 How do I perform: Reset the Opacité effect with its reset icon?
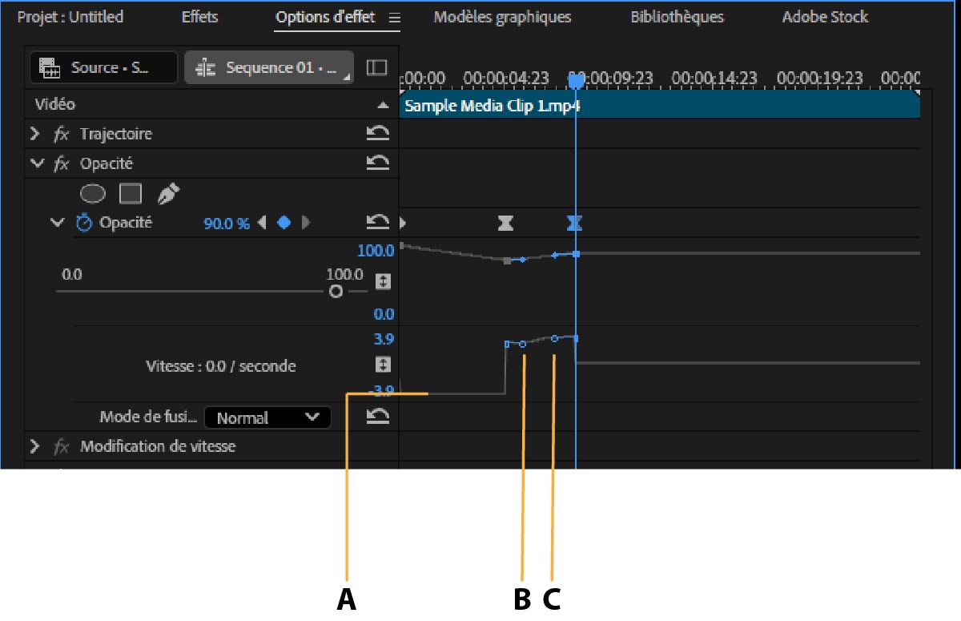coord(379,163)
